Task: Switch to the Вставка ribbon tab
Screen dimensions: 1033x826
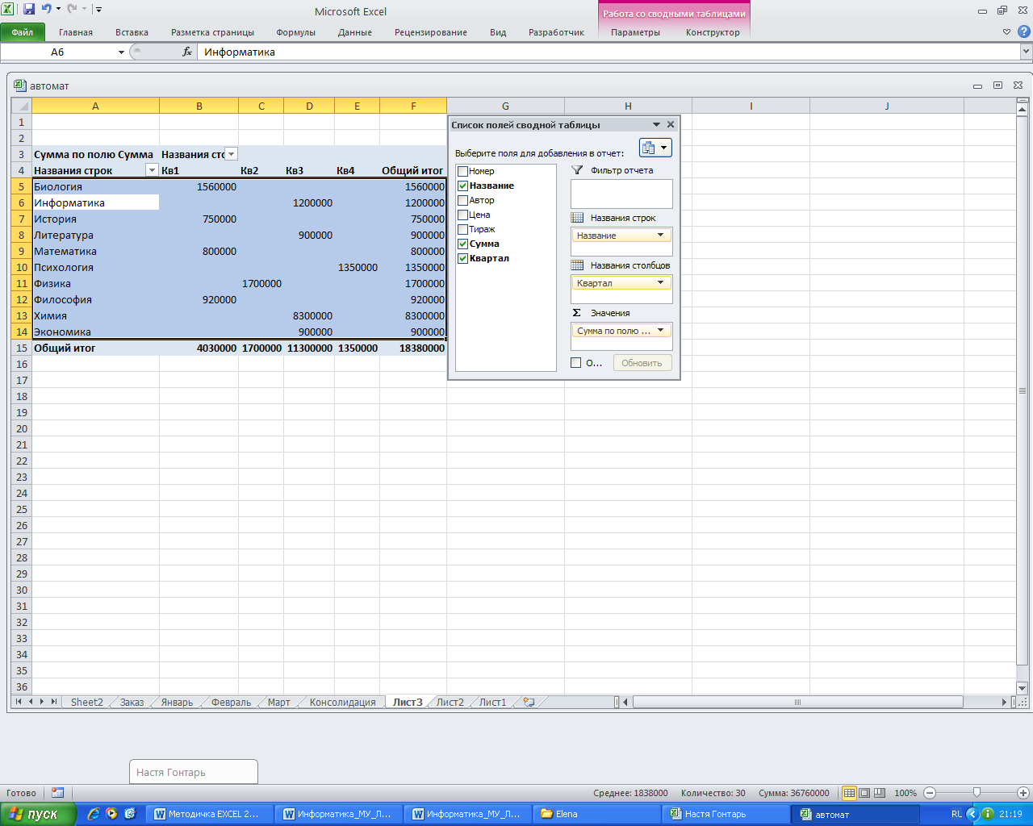Action: tap(132, 32)
